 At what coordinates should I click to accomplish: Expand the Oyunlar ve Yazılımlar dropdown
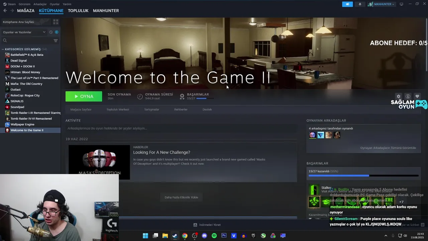click(24, 32)
